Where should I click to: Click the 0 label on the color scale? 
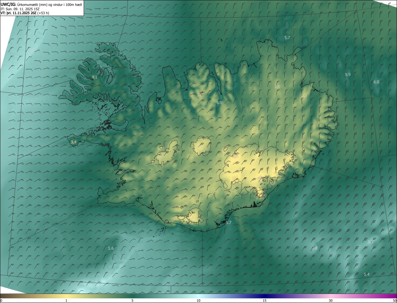coord(1,301)
